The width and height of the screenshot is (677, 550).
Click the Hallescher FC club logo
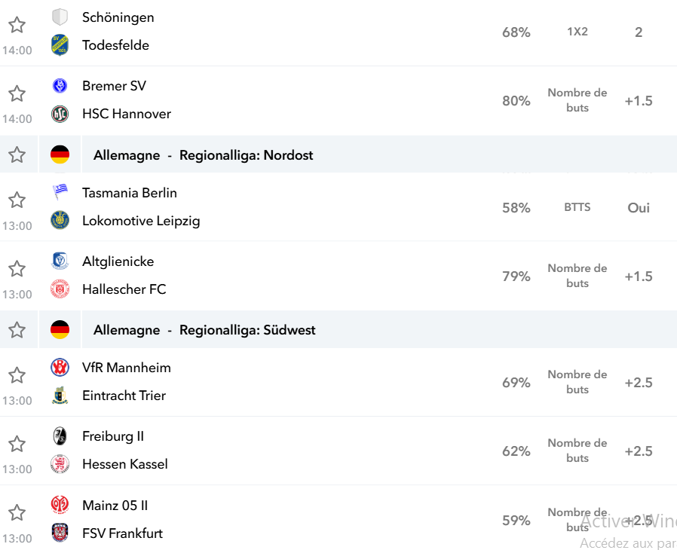pos(60,289)
